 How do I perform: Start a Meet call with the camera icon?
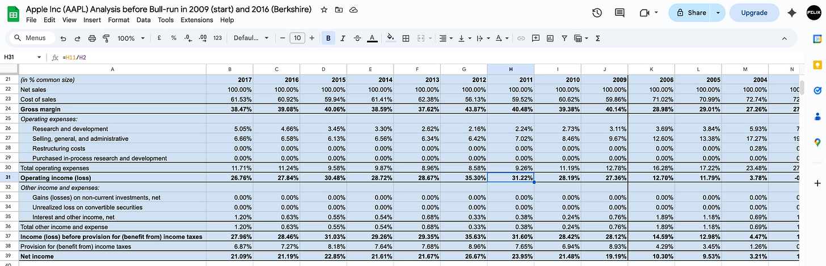tap(644, 13)
